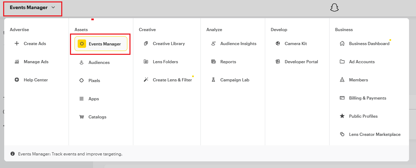Screen dimensions: 416x168
Task: Click the yellow Events Manager icon
Action: click(x=82, y=44)
